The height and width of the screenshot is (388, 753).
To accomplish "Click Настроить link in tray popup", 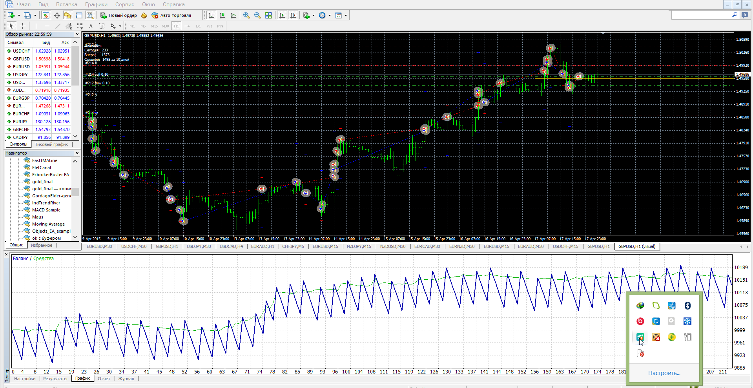I will click(664, 373).
